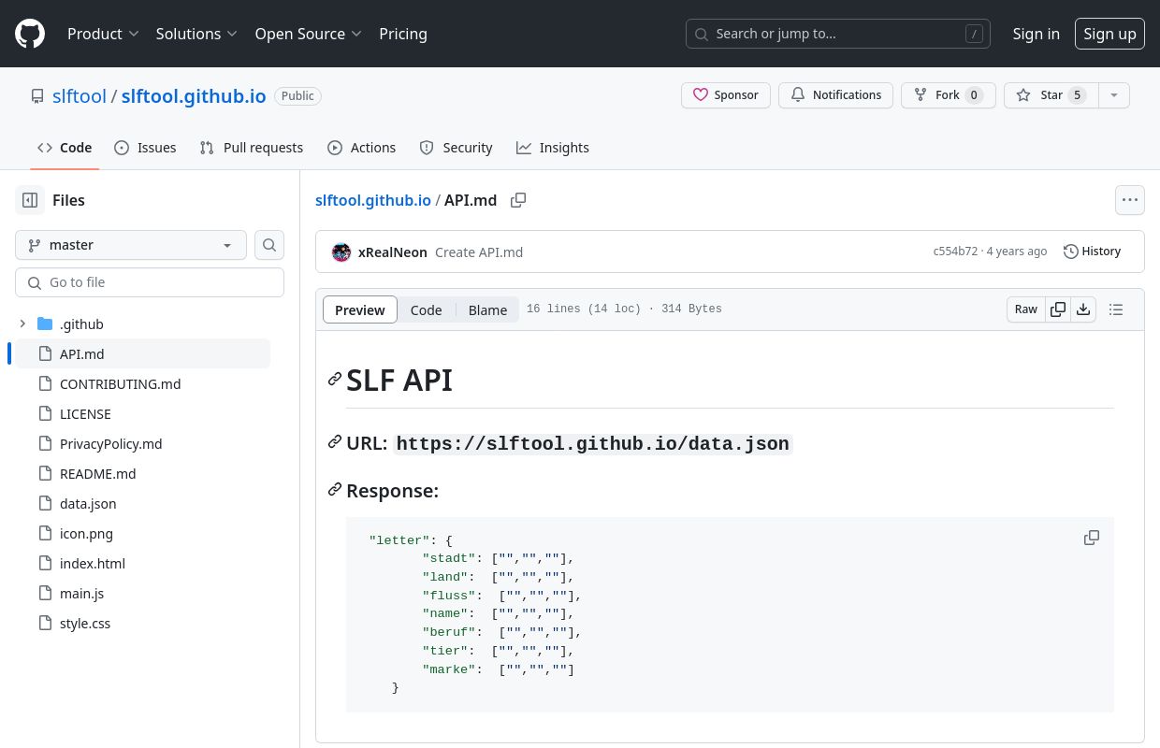
Task: Open PrivacyPolicy.md in file tree
Action: 142,444
